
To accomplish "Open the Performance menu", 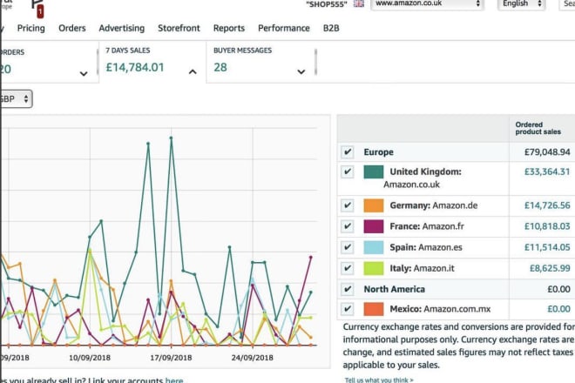I will coord(284,28).
